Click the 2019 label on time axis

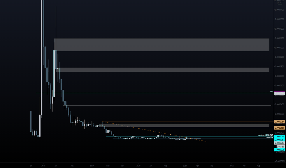tap(91, 166)
